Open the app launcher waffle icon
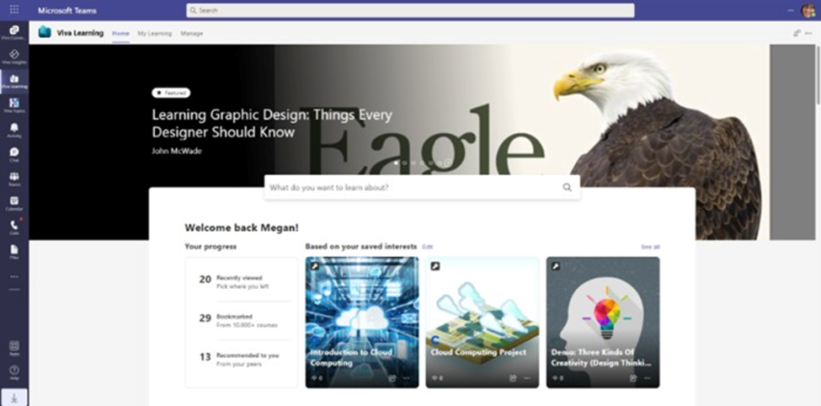The width and height of the screenshot is (821, 406). (x=14, y=10)
